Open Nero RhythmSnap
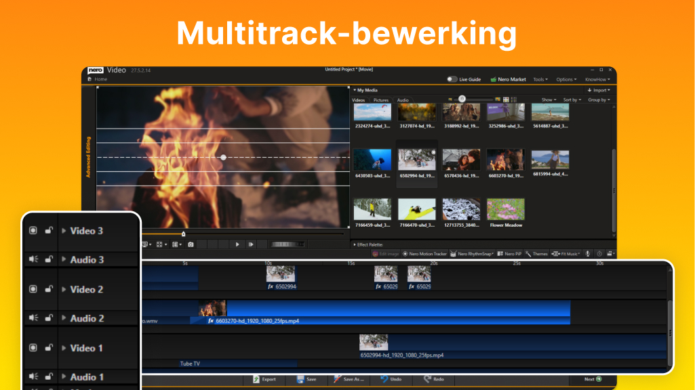 click(x=475, y=253)
